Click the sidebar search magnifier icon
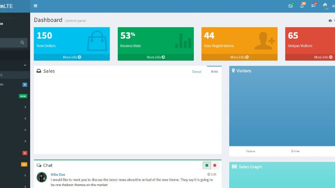335x188 pixels. tap(22, 42)
